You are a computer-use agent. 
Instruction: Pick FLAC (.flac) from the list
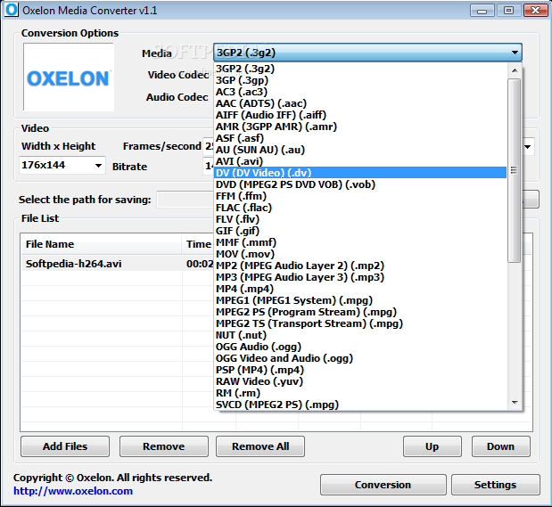[x=360, y=208]
